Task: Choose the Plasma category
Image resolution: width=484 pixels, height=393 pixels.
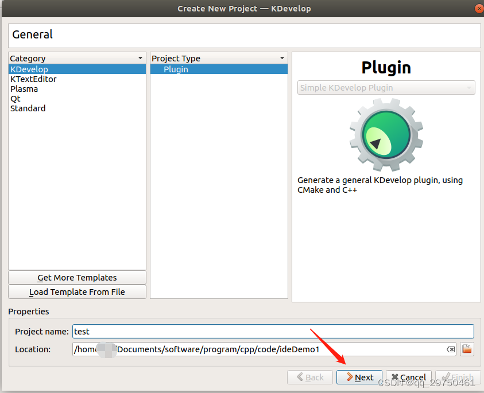Action: click(77, 89)
